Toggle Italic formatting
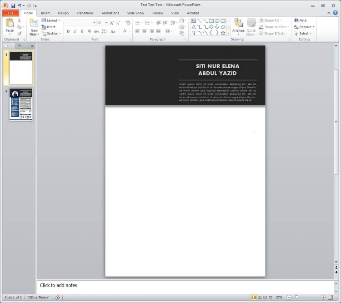The width and height of the screenshot is (341, 303). 75,31
